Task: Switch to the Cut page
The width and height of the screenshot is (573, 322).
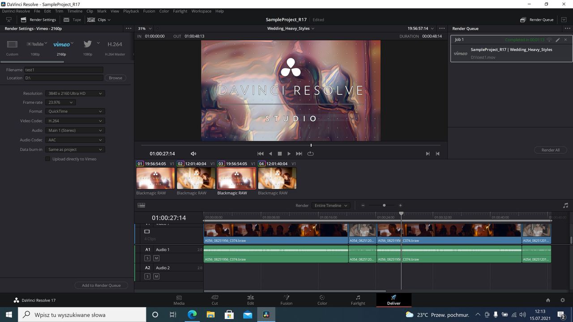Action: click(214, 300)
